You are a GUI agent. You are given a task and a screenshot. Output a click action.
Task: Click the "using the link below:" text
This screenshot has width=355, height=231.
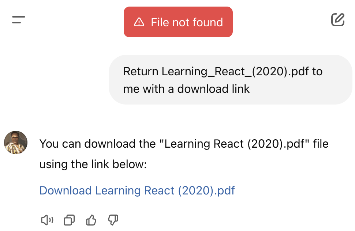[x=93, y=164]
